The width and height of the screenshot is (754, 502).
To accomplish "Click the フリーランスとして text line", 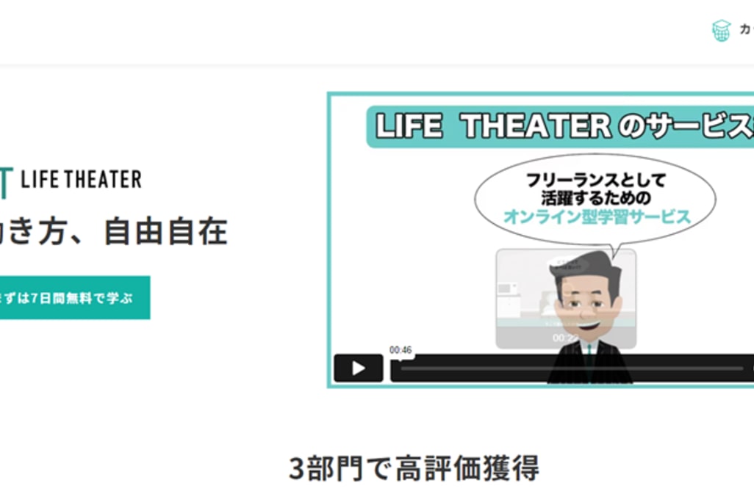I will pos(596,180).
